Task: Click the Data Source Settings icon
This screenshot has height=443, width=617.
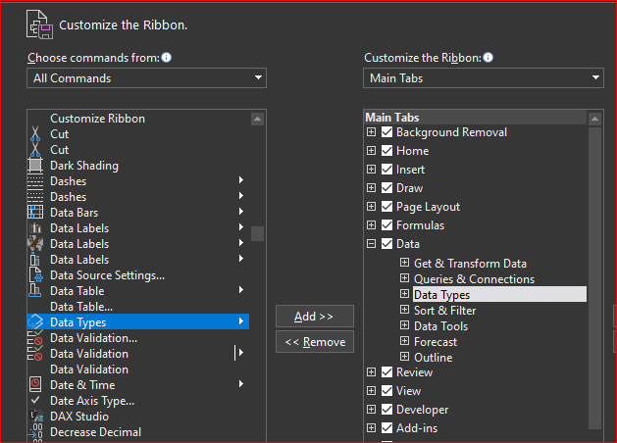Action: (x=35, y=275)
